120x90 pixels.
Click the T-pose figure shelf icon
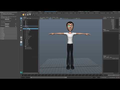(25, 15)
